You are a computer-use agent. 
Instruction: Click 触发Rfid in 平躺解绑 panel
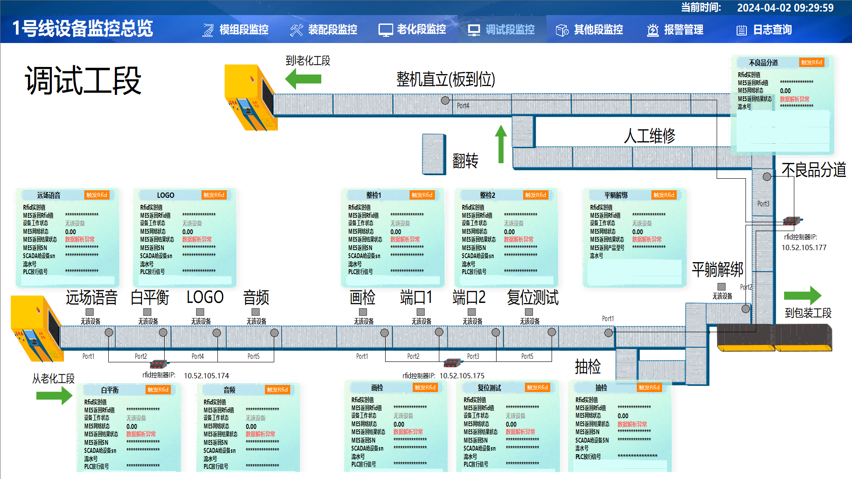[663, 195]
